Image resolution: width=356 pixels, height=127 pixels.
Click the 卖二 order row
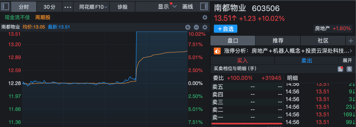pyautogui.click(x=247, y=110)
